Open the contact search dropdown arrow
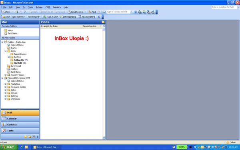This screenshot has width=240, height=150. pyautogui.click(x=131, y=12)
